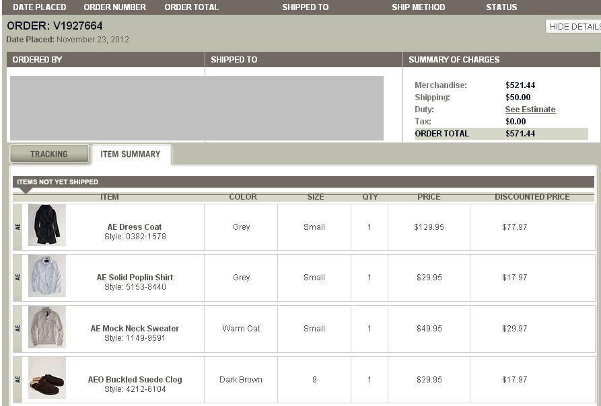Click the Summary of Charges heading
The width and height of the screenshot is (601, 406).
click(x=454, y=60)
